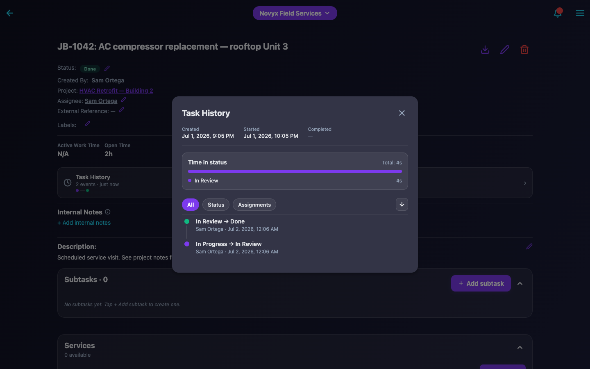Image resolution: width=590 pixels, height=369 pixels.
Task: Edit Labels with pencil icon
Action: (87, 124)
